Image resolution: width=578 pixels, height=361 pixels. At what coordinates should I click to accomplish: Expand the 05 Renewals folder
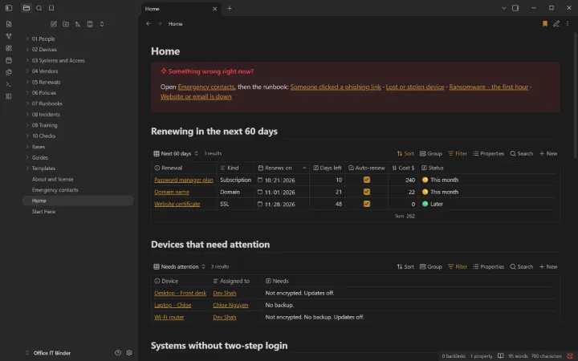pos(46,82)
